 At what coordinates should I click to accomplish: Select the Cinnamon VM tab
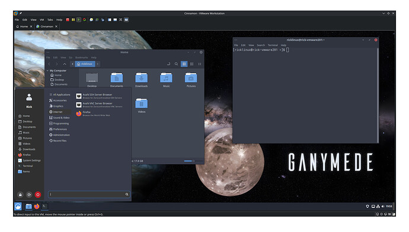point(47,27)
